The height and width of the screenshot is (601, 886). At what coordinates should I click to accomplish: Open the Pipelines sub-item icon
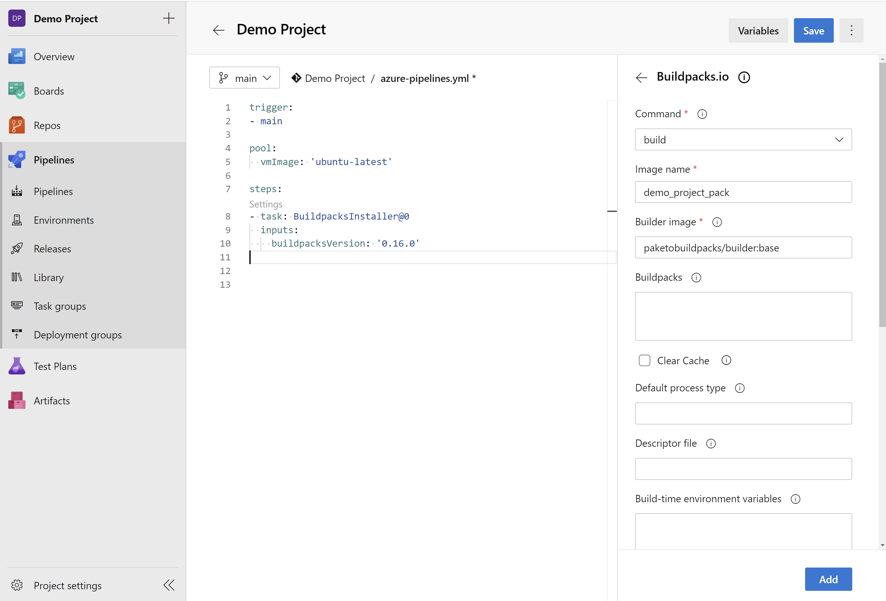[17, 191]
